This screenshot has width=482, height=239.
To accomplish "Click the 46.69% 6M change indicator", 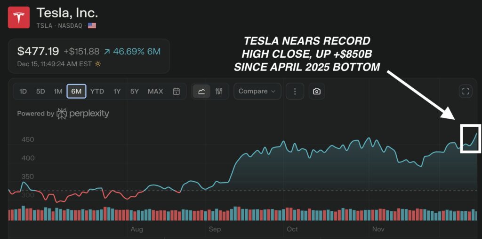I will (134, 51).
